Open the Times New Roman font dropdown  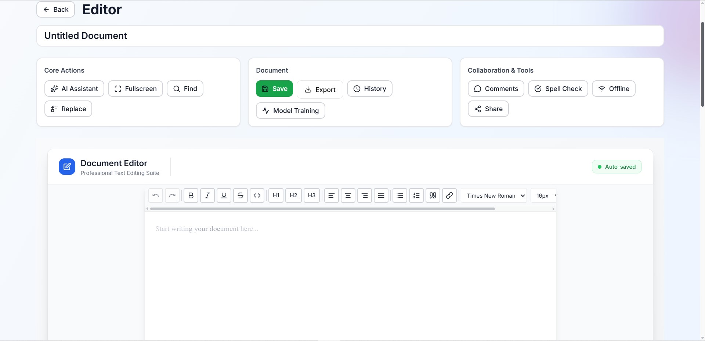tap(494, 195)
